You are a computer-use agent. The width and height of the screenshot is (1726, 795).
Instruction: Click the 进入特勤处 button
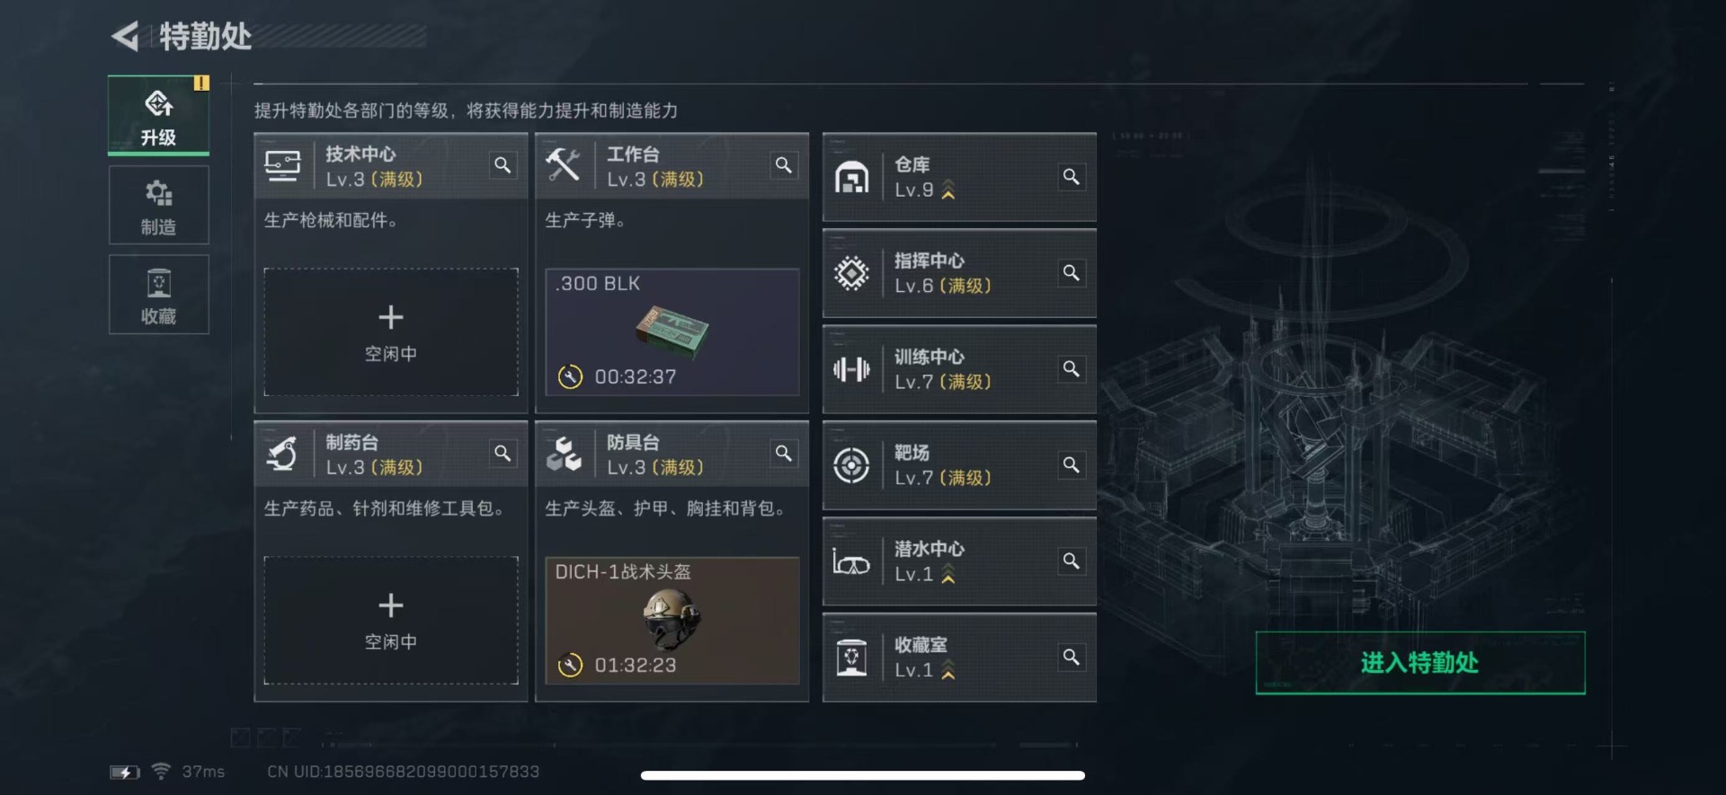(1420, 663)
